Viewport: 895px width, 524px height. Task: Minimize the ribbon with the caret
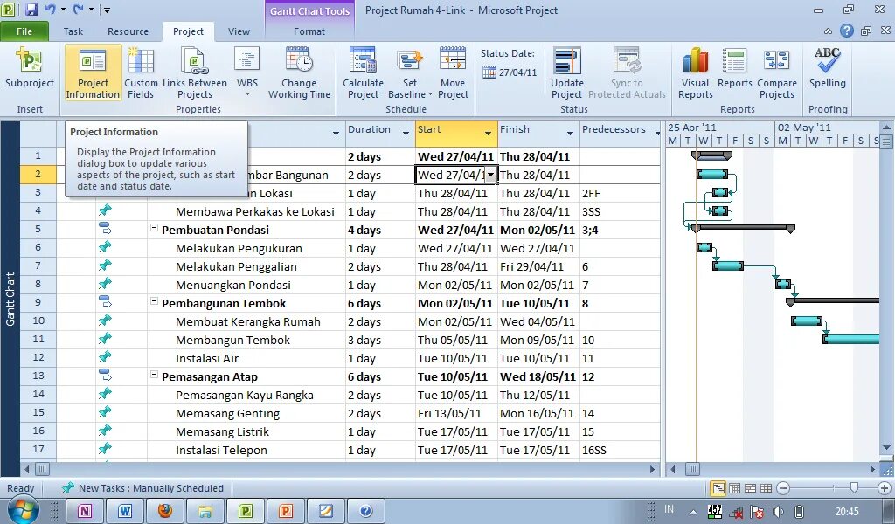click(828, 31)
